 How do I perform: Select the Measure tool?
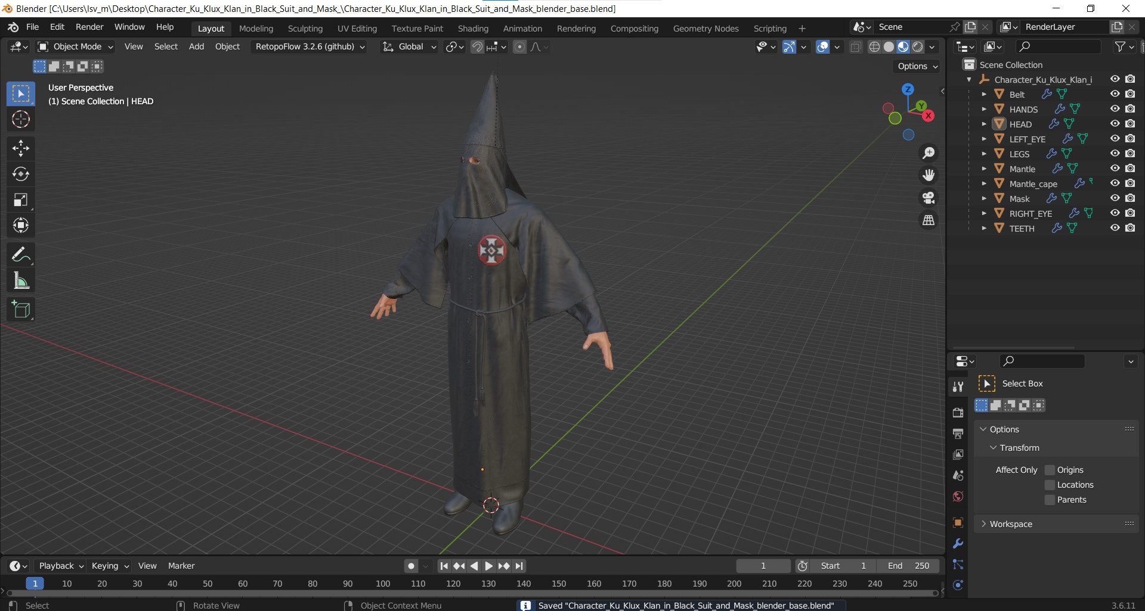click(x=21, y=280)
